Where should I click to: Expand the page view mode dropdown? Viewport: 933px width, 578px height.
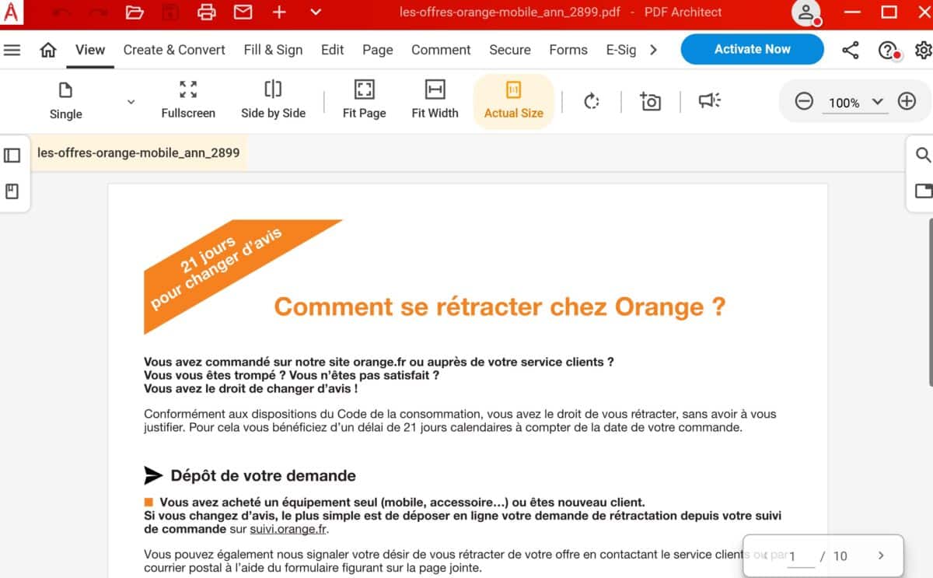(x=131, y=102)
